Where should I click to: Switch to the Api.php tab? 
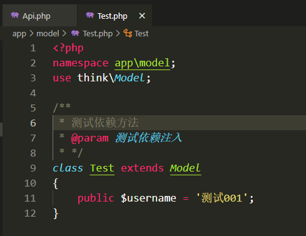(x=39, y=16)
